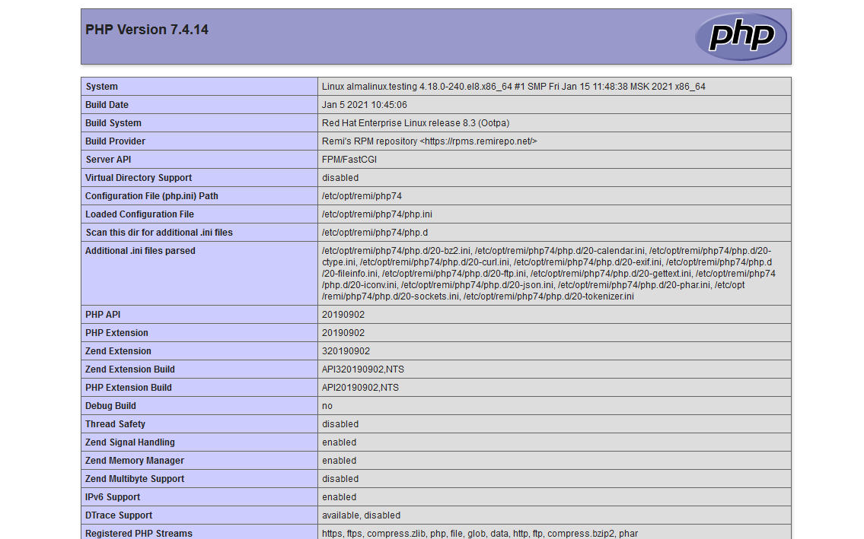
Task: Click the PHP logo image
Action: [740, 35]
